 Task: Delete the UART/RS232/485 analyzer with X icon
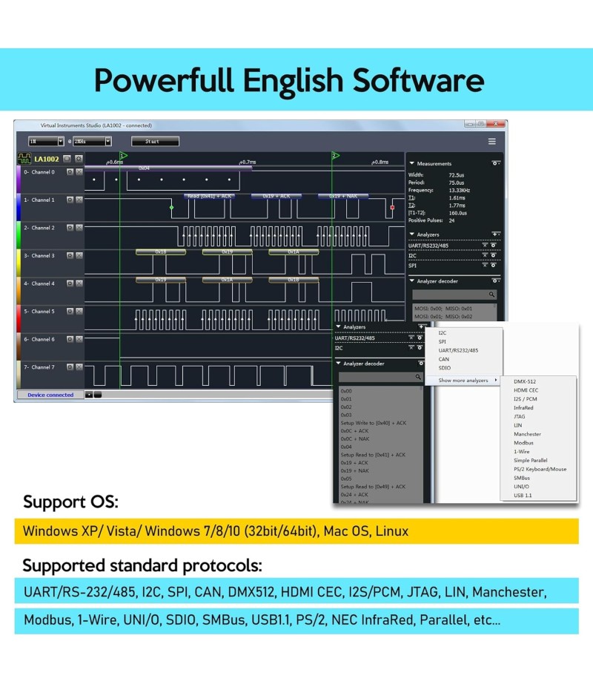485,245
